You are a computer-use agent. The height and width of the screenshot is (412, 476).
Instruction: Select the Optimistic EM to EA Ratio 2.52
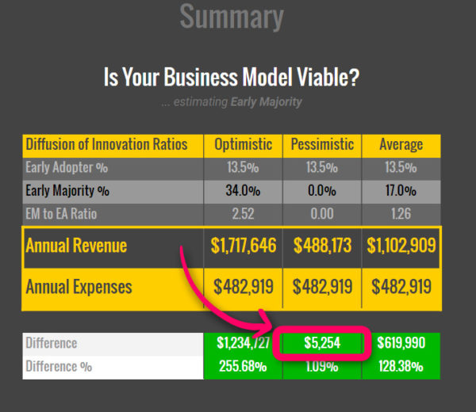[x=243, y=214]
